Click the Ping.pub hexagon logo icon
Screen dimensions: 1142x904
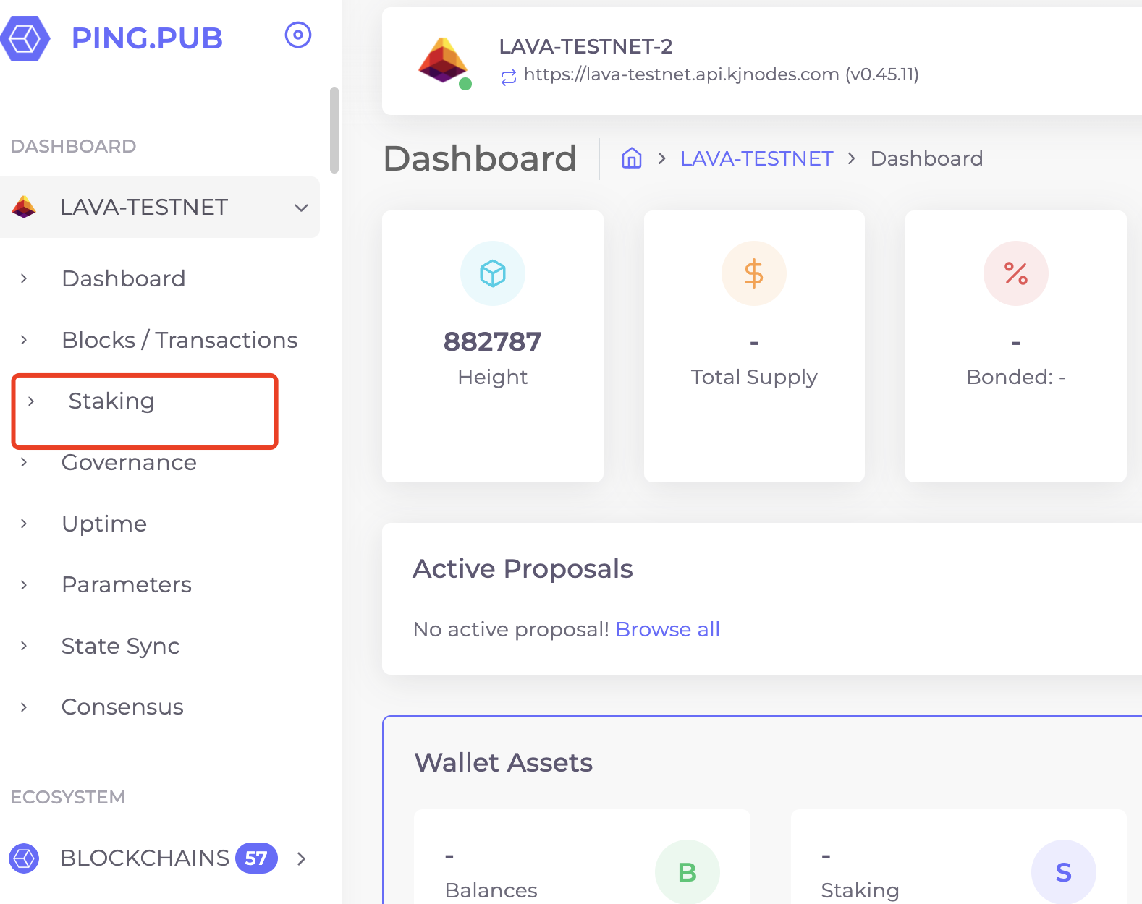tap(25, 38)
